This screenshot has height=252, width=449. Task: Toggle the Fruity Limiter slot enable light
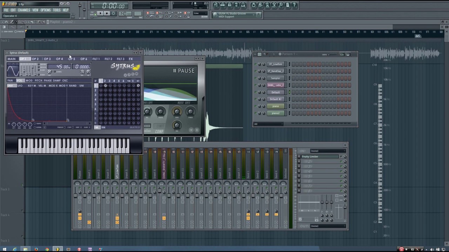point(341,157)
